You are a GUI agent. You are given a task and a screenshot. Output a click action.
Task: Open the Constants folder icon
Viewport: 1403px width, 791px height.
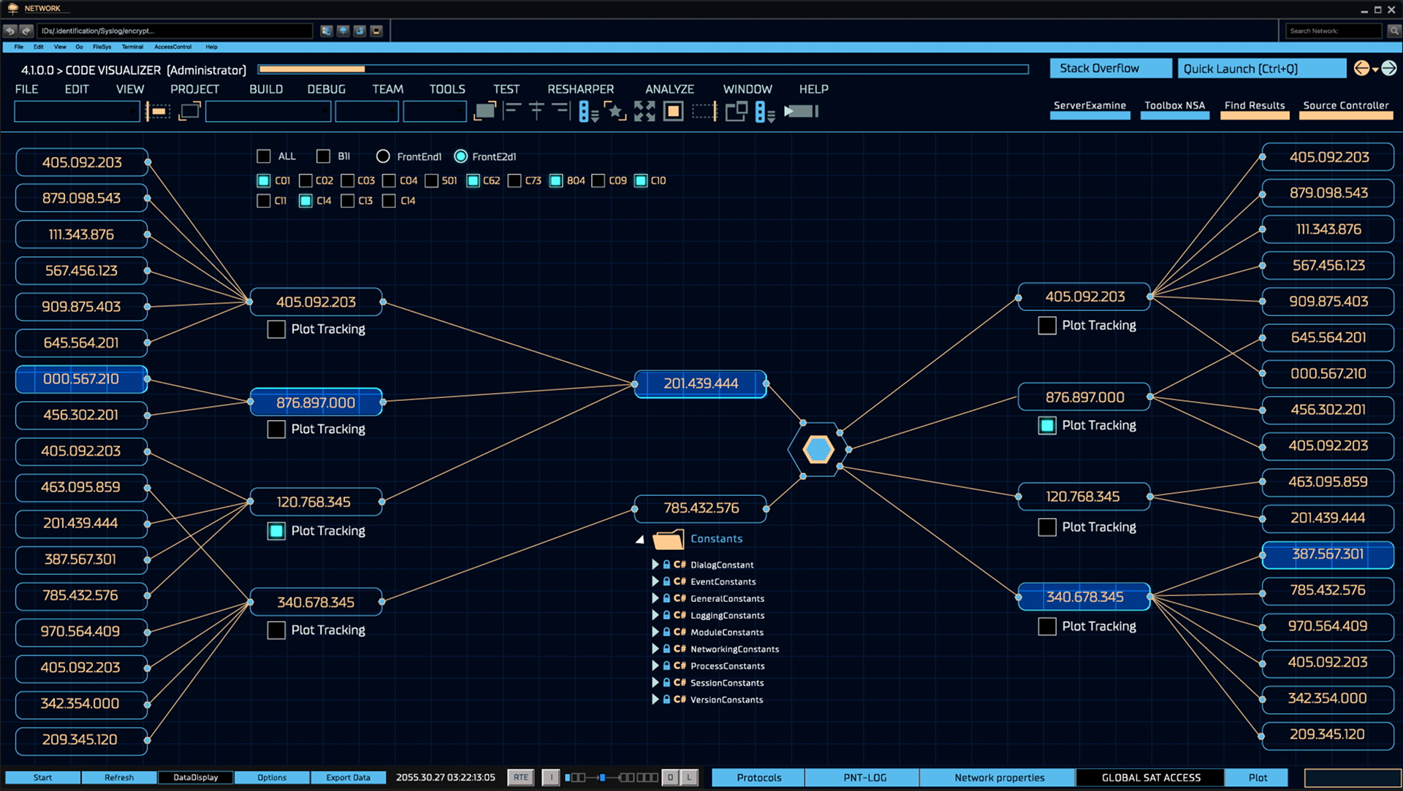668,539
